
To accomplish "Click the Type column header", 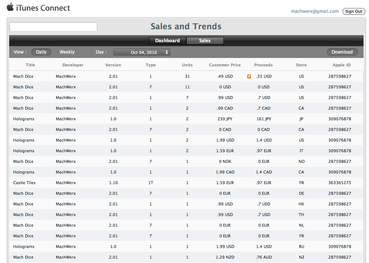I will click(151, 65).
